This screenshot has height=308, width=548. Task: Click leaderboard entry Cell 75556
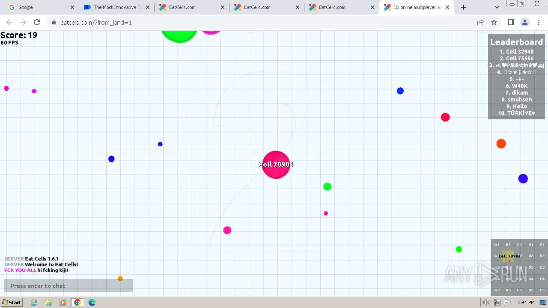point(516,58)
